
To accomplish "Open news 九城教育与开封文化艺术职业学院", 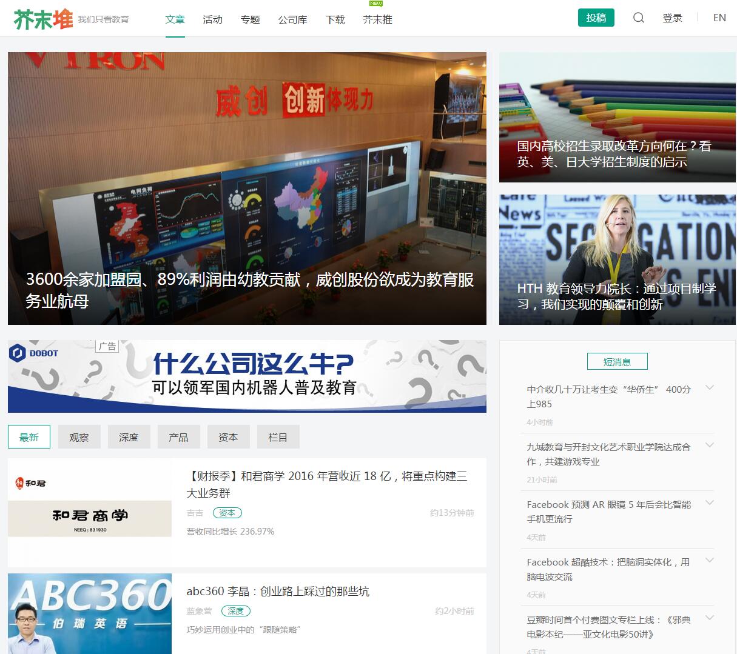I will [609, 454].
